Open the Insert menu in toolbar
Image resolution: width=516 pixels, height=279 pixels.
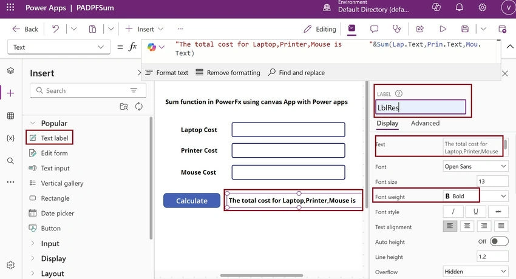[x=144, y=29]
